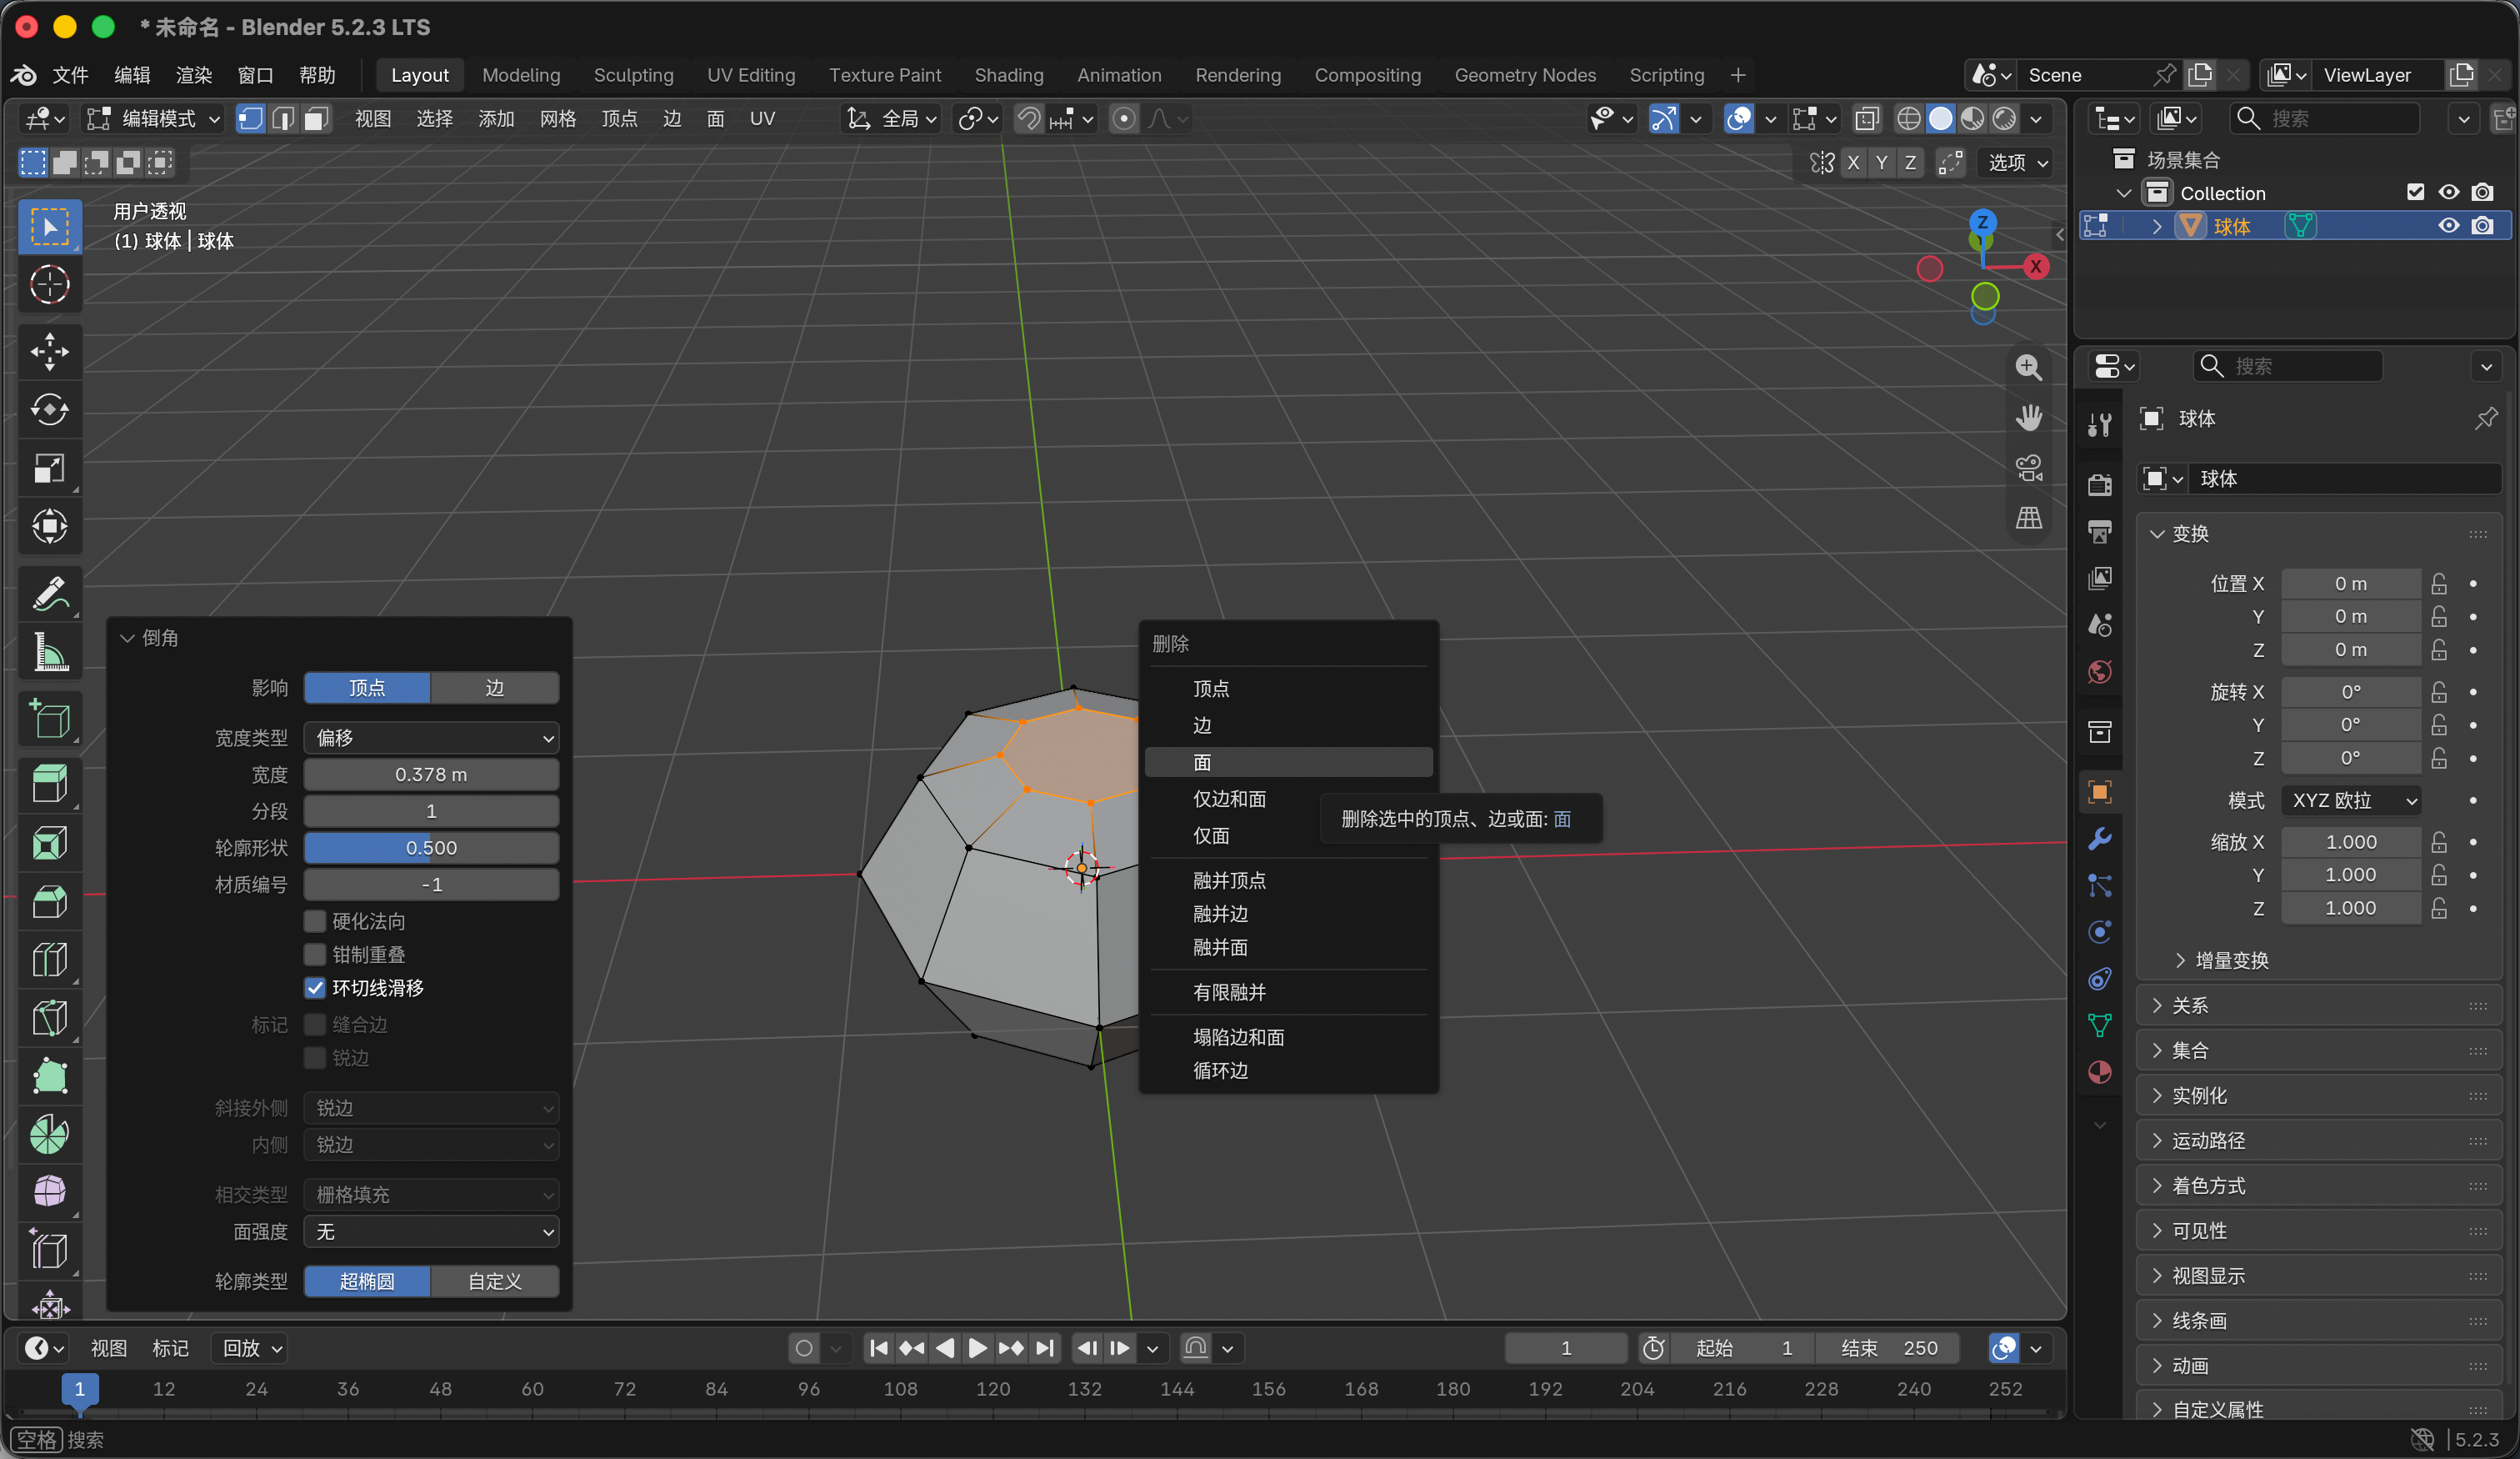Switch to orthographic grid view icon

pyautogui.click(x=2028, y=518)
